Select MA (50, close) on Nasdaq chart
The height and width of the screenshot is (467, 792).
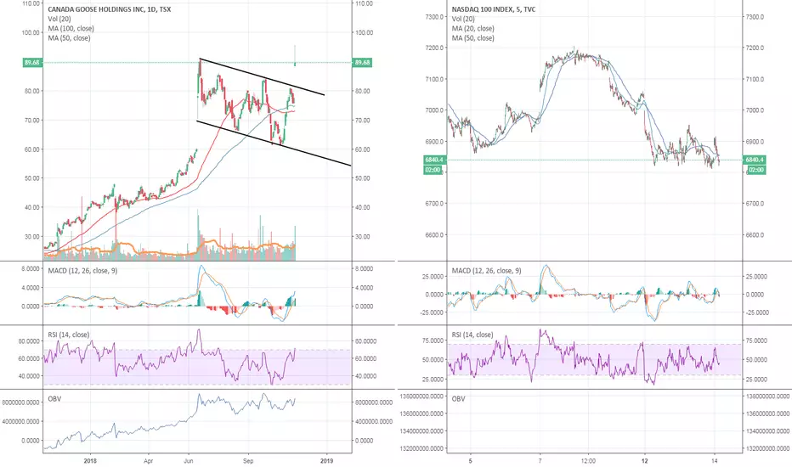[472, 38]
